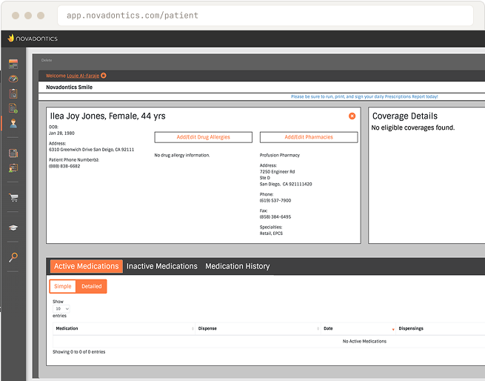Click the Dispensings column header
The image size is (485, 381).
(411, 328)
